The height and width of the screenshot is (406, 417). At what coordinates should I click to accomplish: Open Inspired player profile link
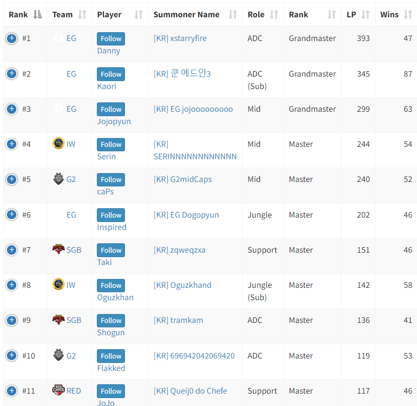click(x=112, y=227)
